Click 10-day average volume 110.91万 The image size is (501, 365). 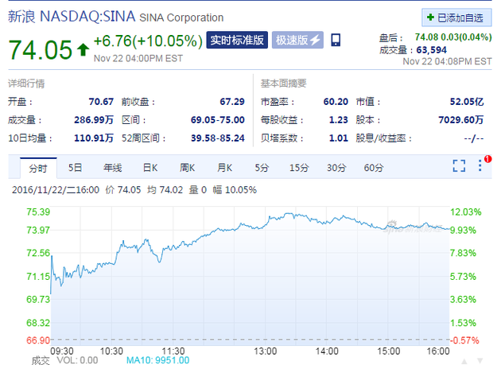pyautogui.click(x=94, y=138)
